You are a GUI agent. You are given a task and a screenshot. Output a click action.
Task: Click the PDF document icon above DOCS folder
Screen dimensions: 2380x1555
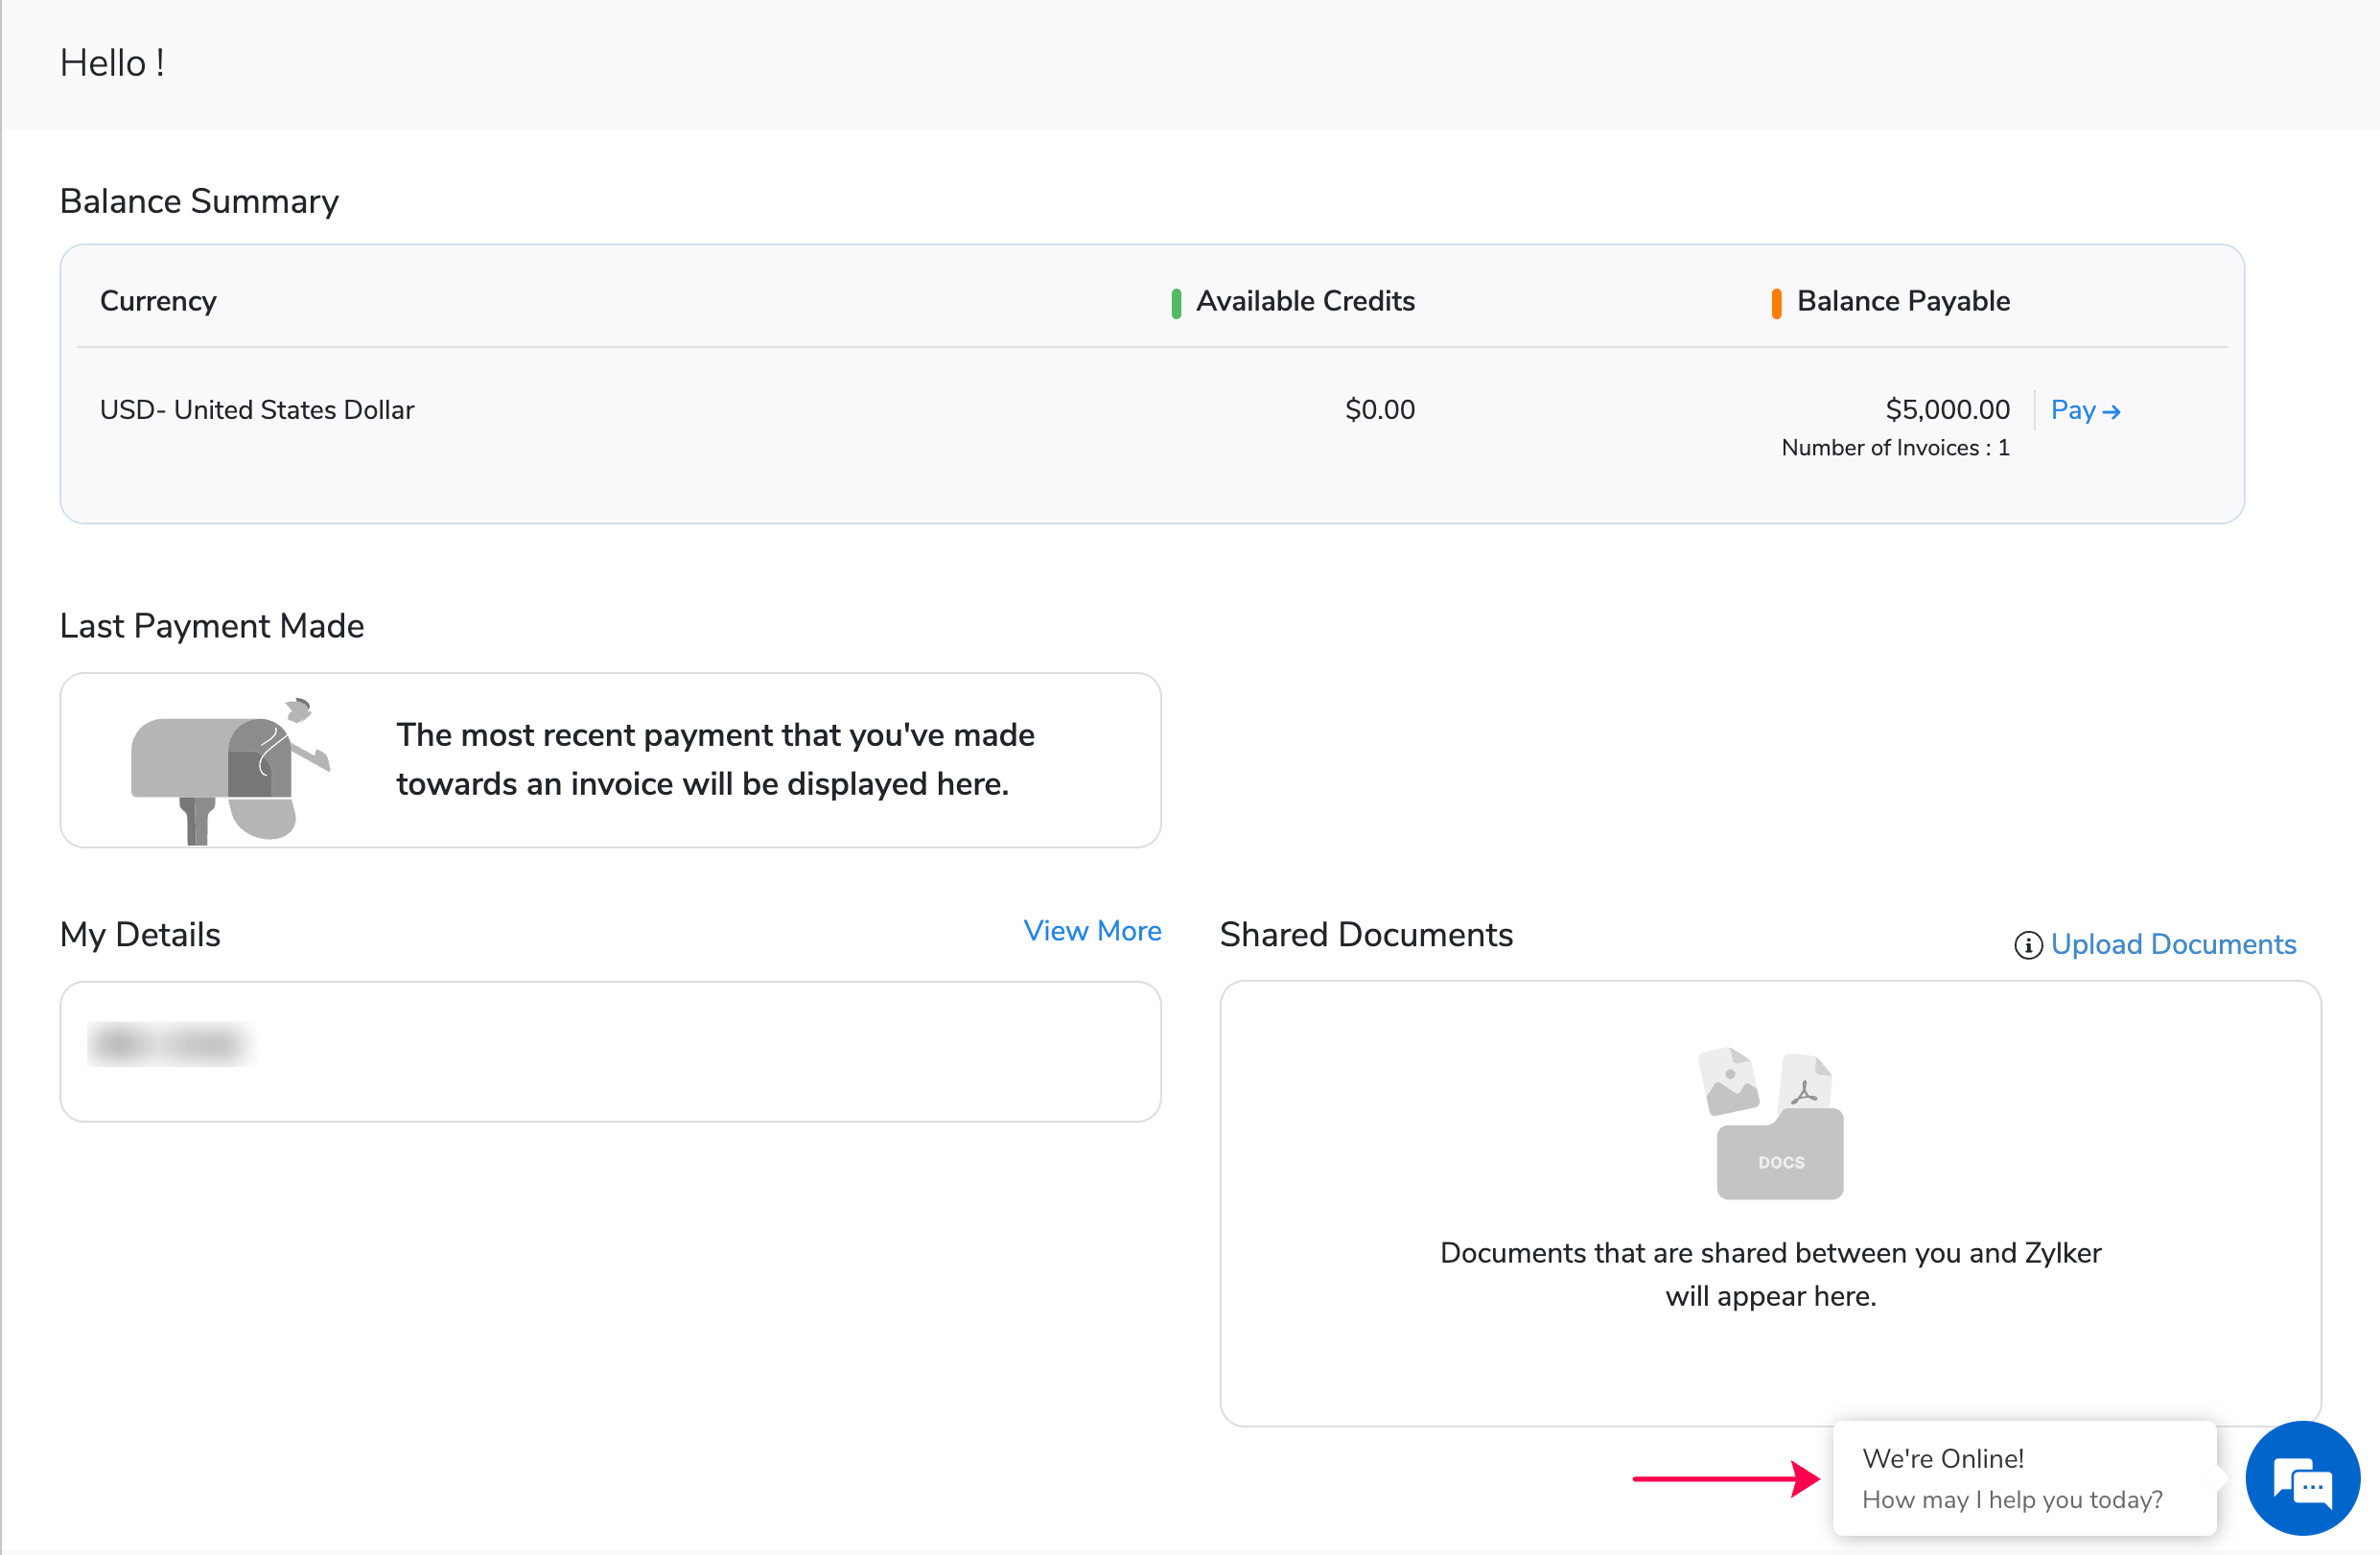[x=1806, y=1081]
